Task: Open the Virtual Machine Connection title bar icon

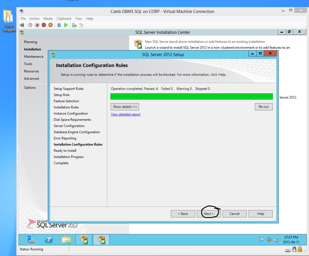Action: [21, 11]
